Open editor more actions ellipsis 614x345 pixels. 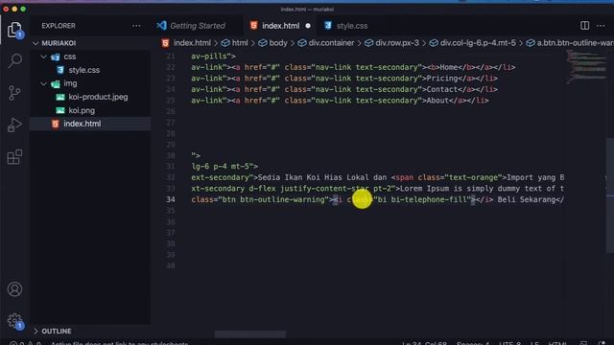pos(601,26)
